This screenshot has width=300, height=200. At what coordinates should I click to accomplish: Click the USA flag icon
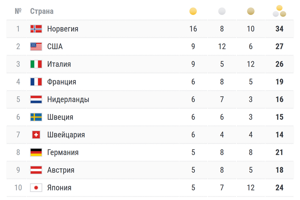(36, 46)
